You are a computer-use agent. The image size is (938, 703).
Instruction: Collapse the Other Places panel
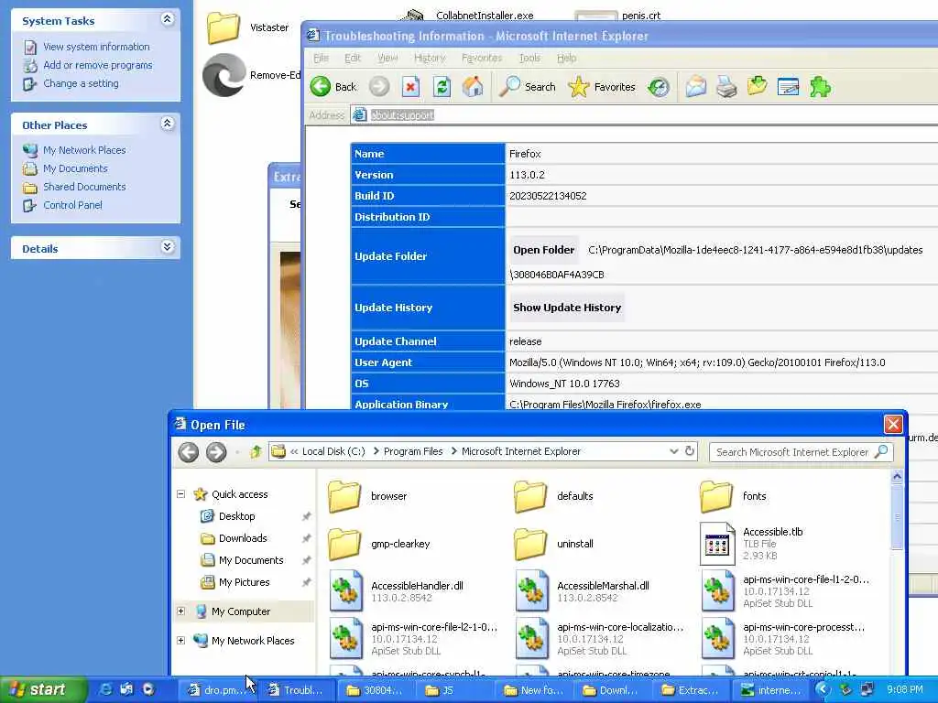click(167, 124)
